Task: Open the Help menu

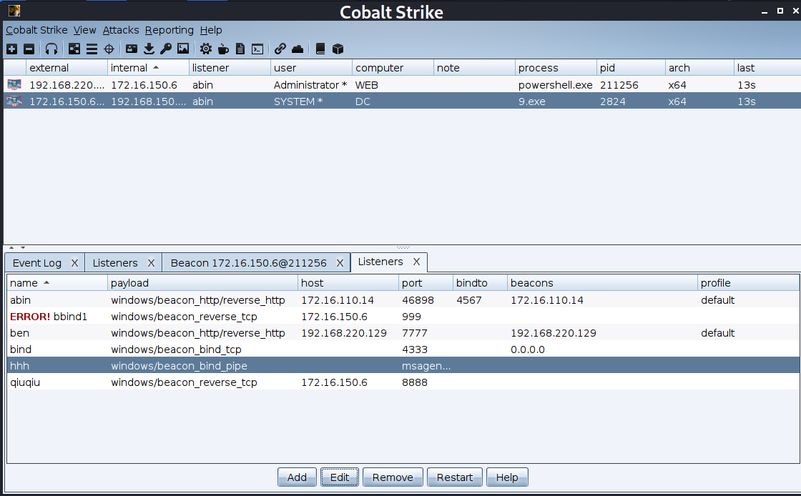Action: 211,30
